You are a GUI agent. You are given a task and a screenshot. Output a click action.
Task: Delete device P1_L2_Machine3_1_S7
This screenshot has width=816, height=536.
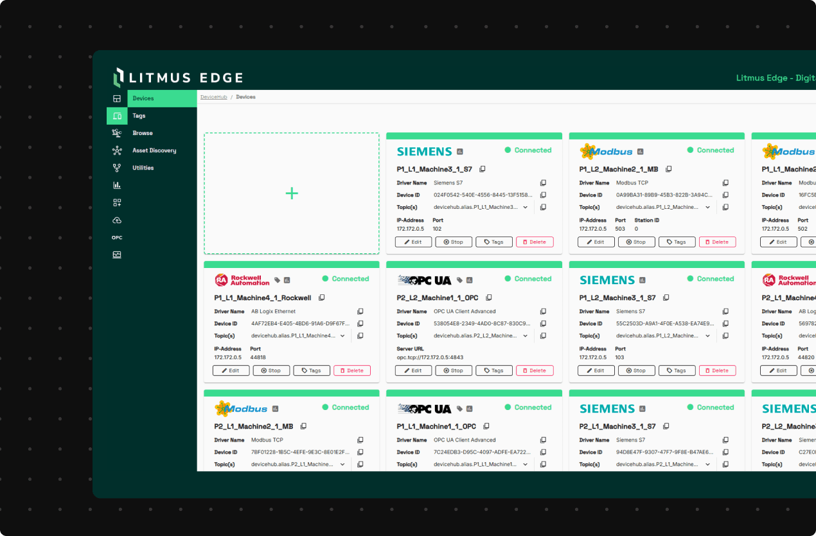(717, 371)
